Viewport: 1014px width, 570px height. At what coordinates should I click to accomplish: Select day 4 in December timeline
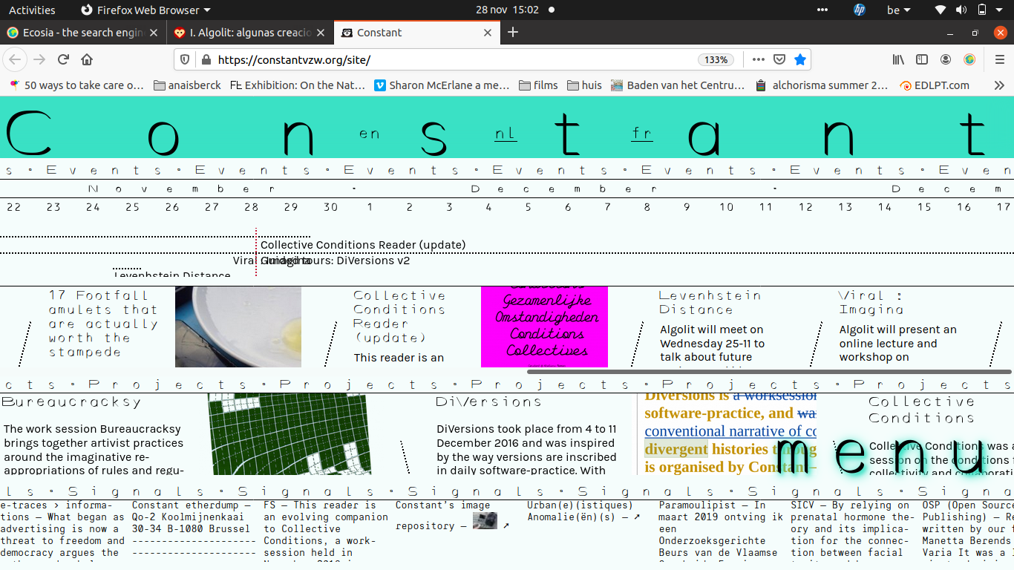(x=488, y=207)
